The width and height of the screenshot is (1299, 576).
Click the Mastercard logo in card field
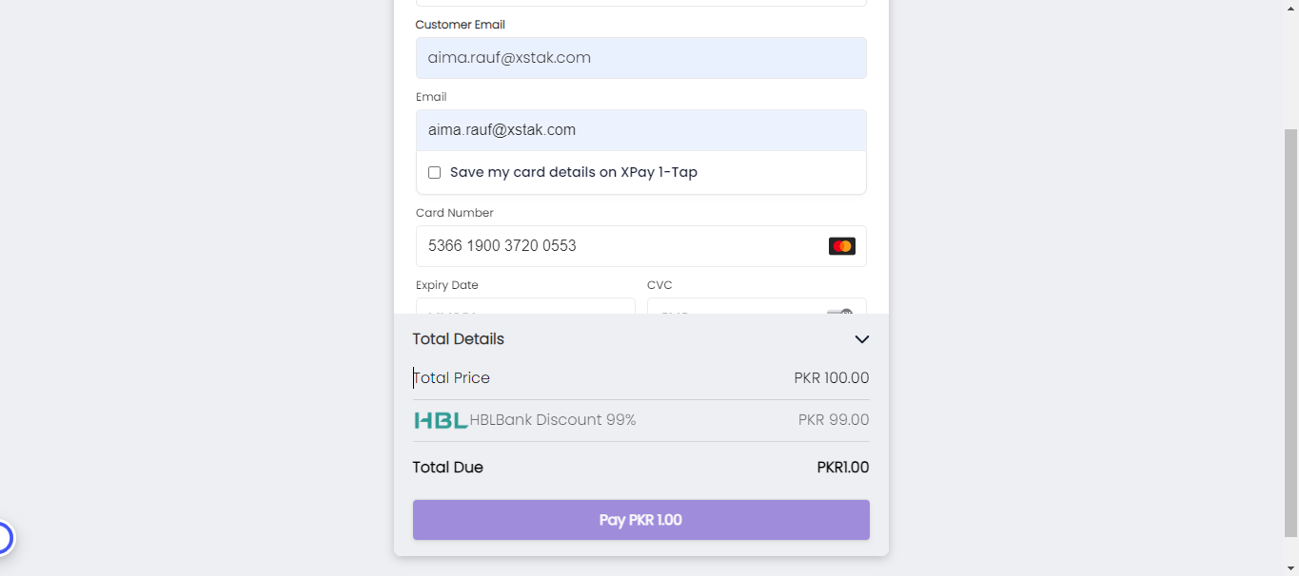pyautogui.click(x=841, y=246)
